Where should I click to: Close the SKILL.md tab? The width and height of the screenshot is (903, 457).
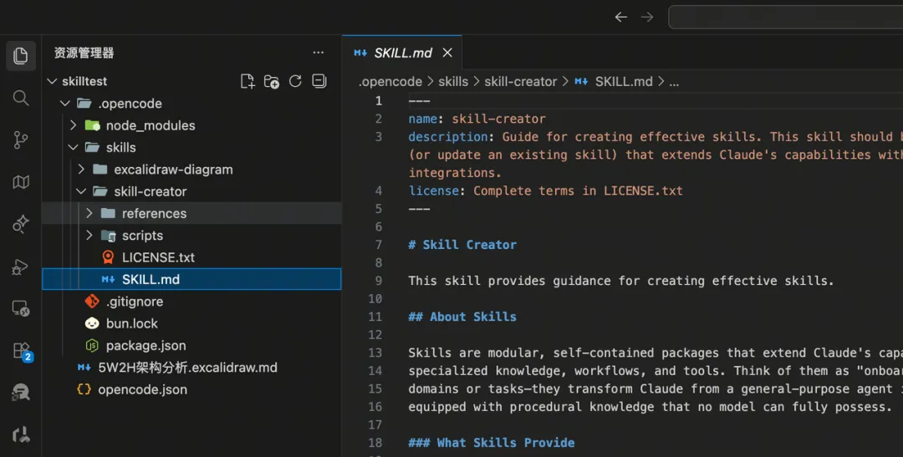point(447,53)
